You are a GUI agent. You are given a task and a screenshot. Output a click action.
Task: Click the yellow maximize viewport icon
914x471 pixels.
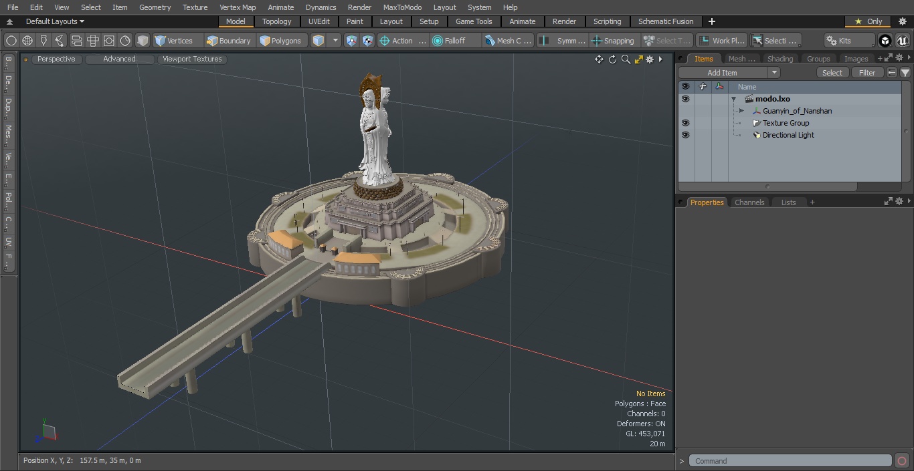click(638, 59)
